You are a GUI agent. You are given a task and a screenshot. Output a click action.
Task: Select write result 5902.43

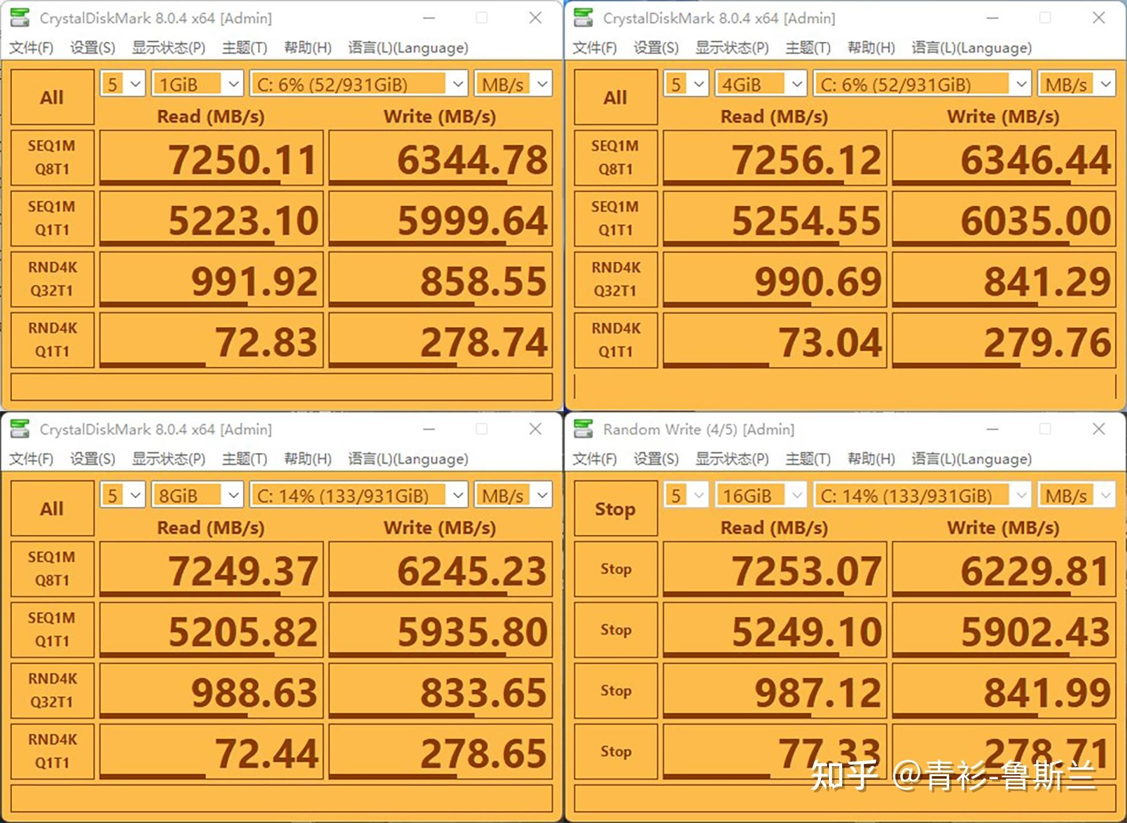(x=1004, y=630)
